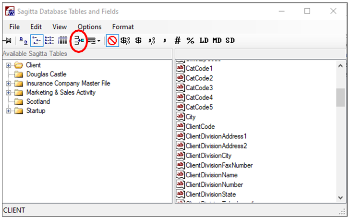Apply comma separator format

pyautogui.click(x=165, y=41)
